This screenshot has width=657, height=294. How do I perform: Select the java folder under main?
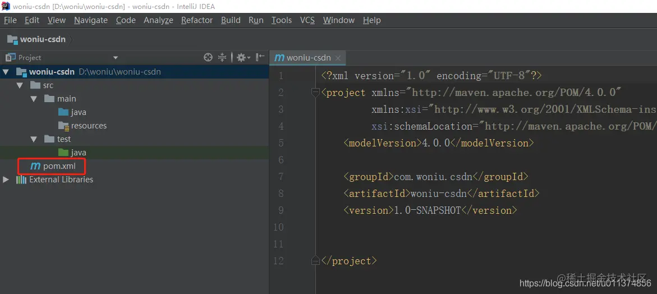[79, 112]
